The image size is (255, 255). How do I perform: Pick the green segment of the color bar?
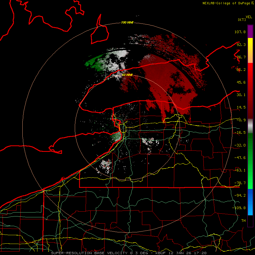(250, 161)
